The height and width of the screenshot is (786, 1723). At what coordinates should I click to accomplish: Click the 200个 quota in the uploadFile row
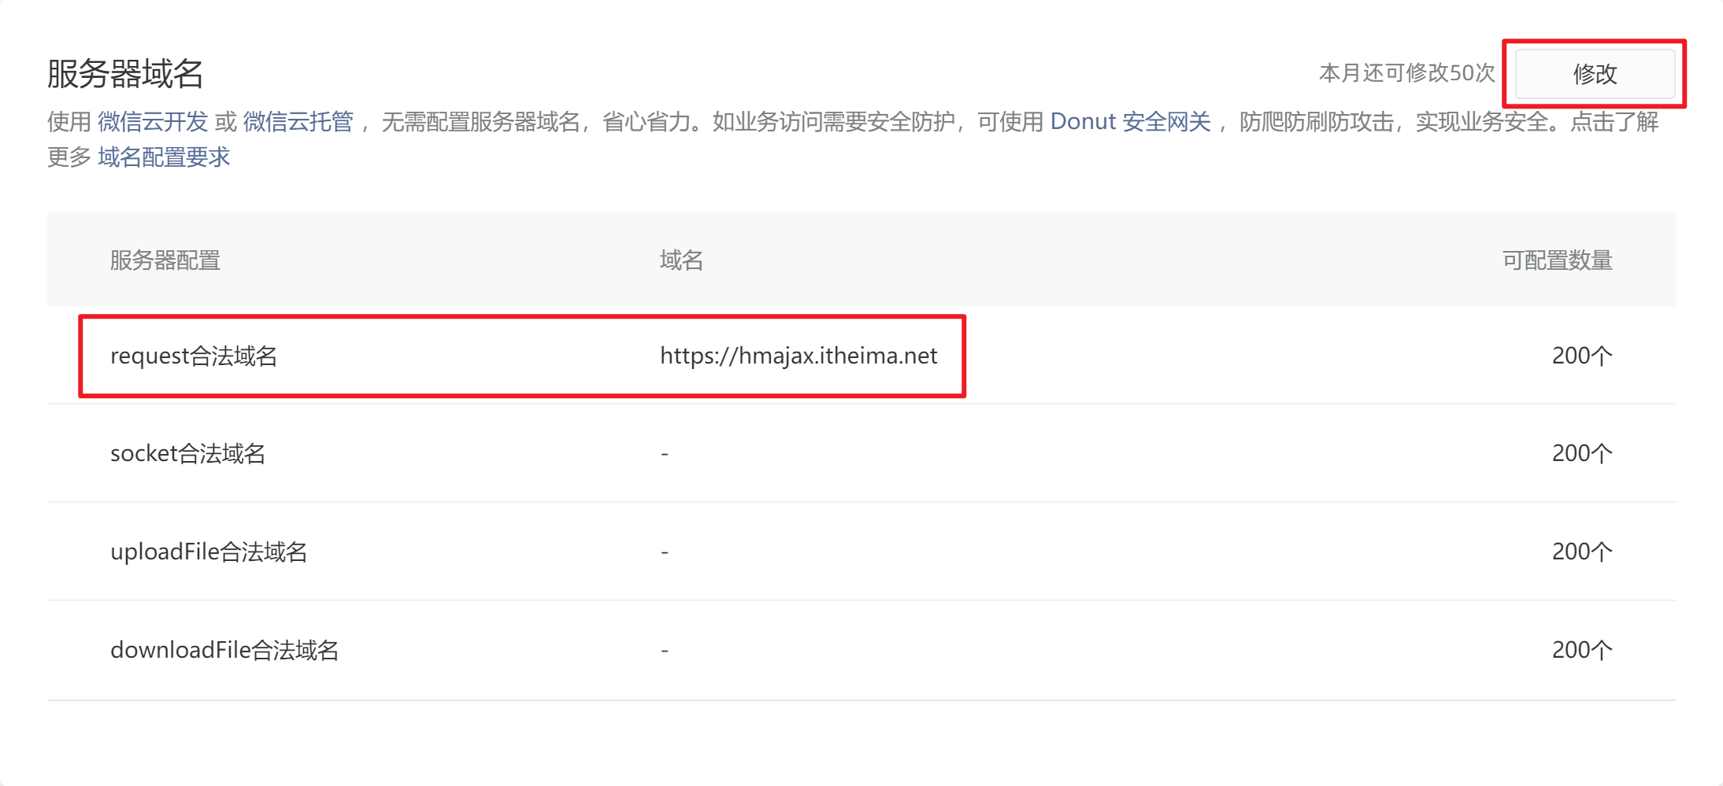coord(1581,552)
